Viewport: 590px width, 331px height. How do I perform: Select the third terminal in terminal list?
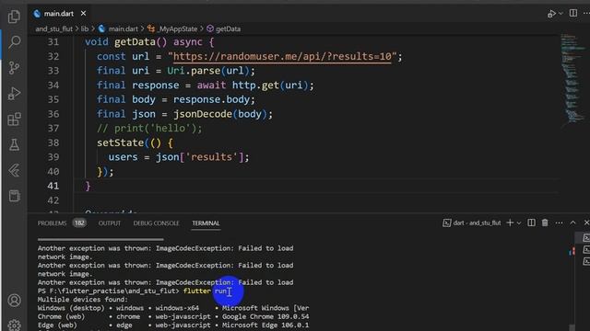tap(586, 261)
